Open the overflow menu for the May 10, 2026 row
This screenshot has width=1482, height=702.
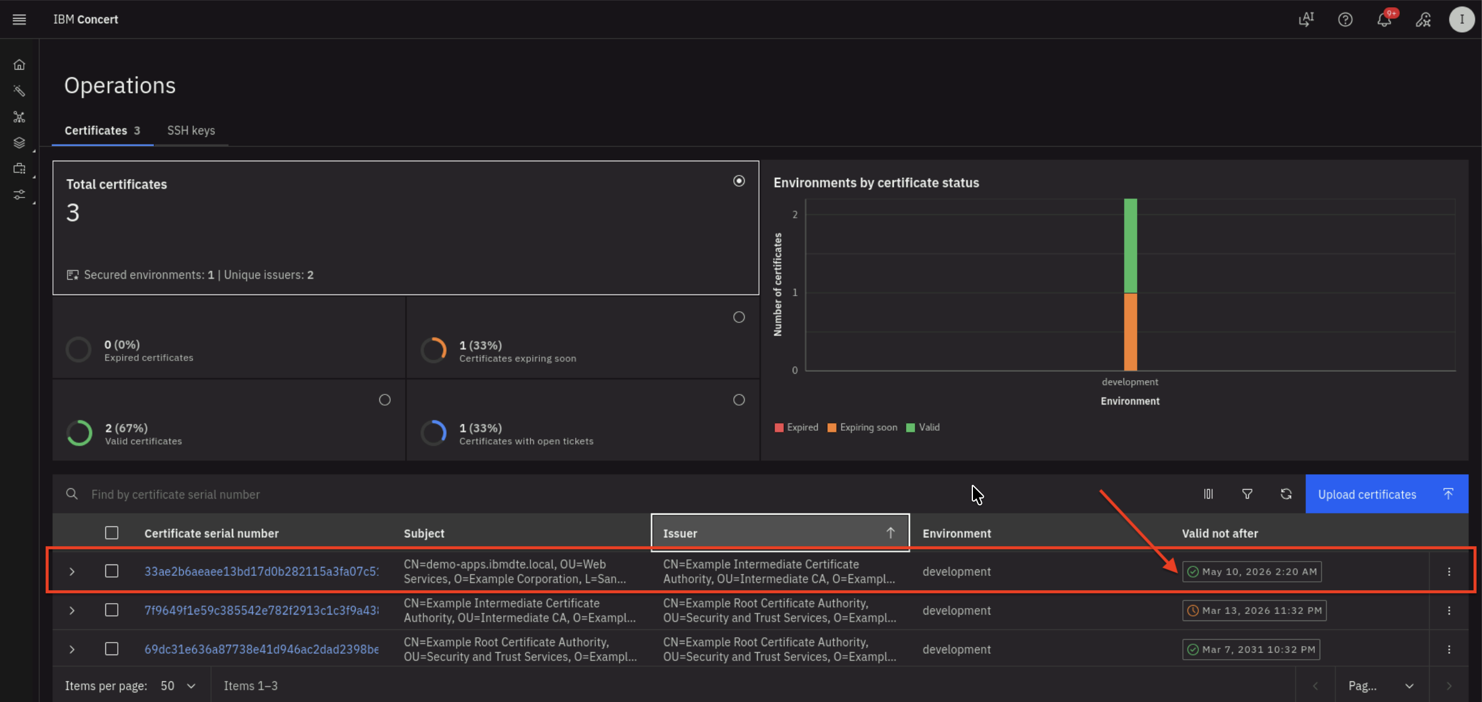1449,571
